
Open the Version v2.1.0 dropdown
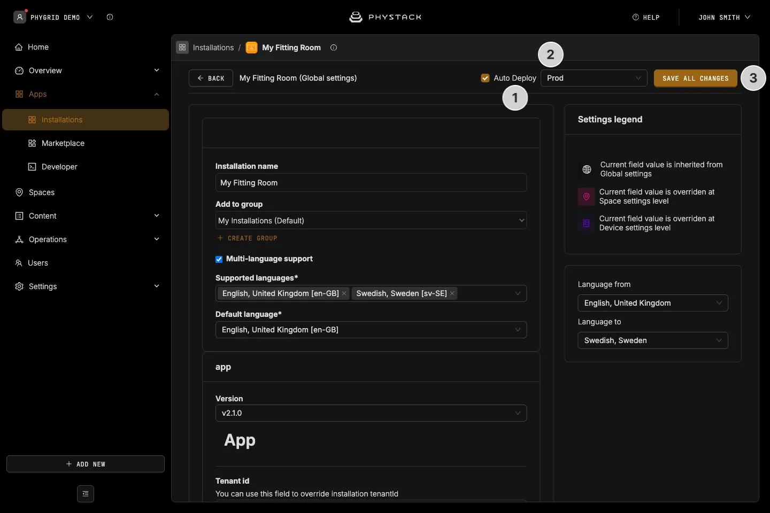point(371,413)
